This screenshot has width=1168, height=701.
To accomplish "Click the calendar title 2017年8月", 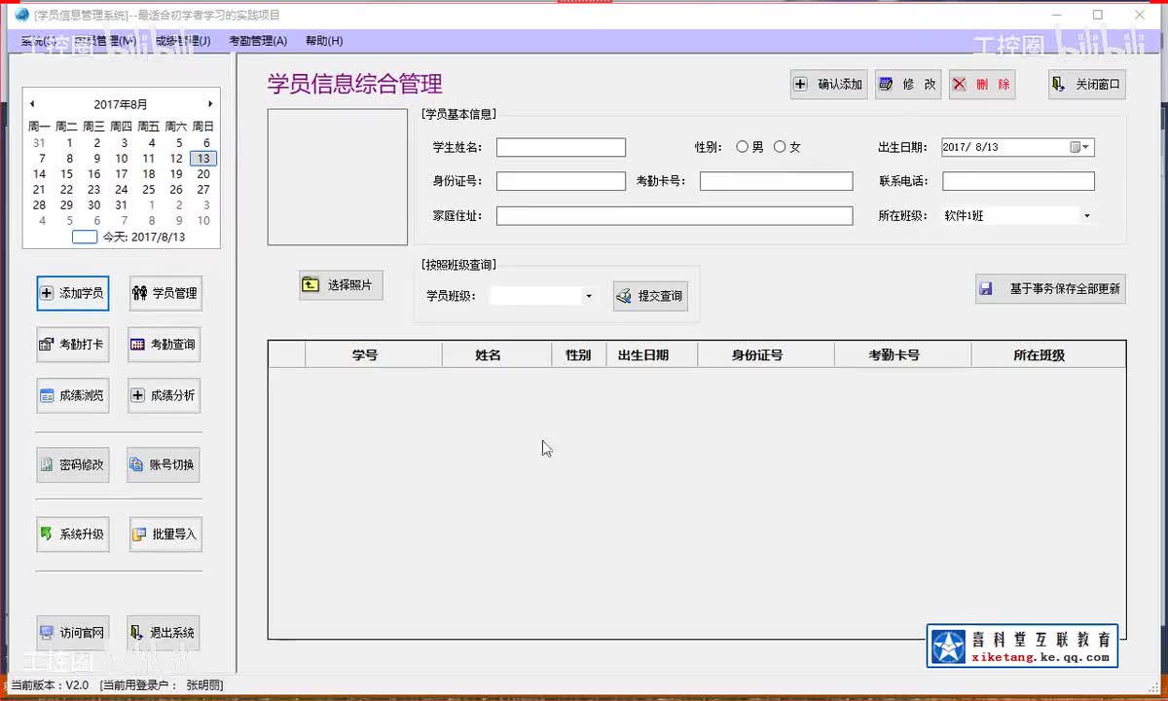I will (121, 104).
